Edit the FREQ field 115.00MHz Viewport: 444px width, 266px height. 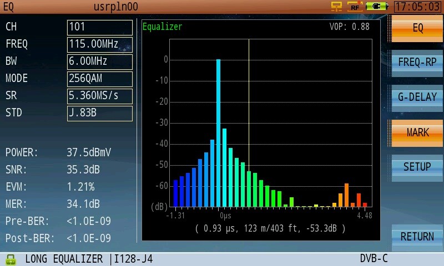(x=100, y=45)
